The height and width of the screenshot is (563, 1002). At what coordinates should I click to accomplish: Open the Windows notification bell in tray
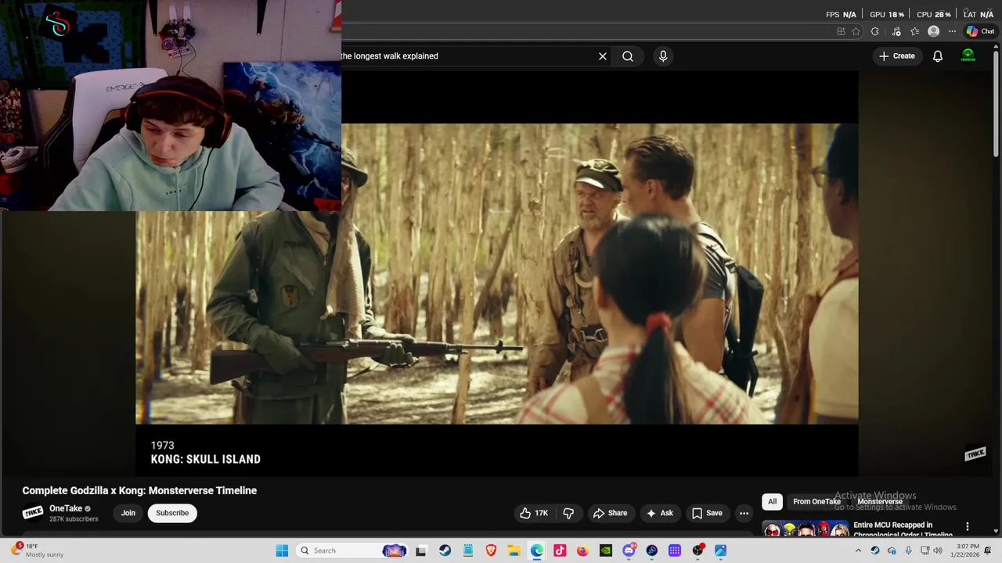(x=988, y=550)
